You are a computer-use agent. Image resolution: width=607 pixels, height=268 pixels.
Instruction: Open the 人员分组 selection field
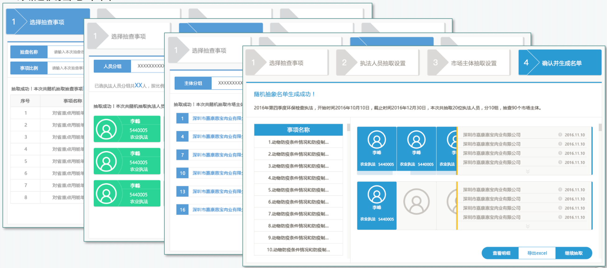click(148, 66)
